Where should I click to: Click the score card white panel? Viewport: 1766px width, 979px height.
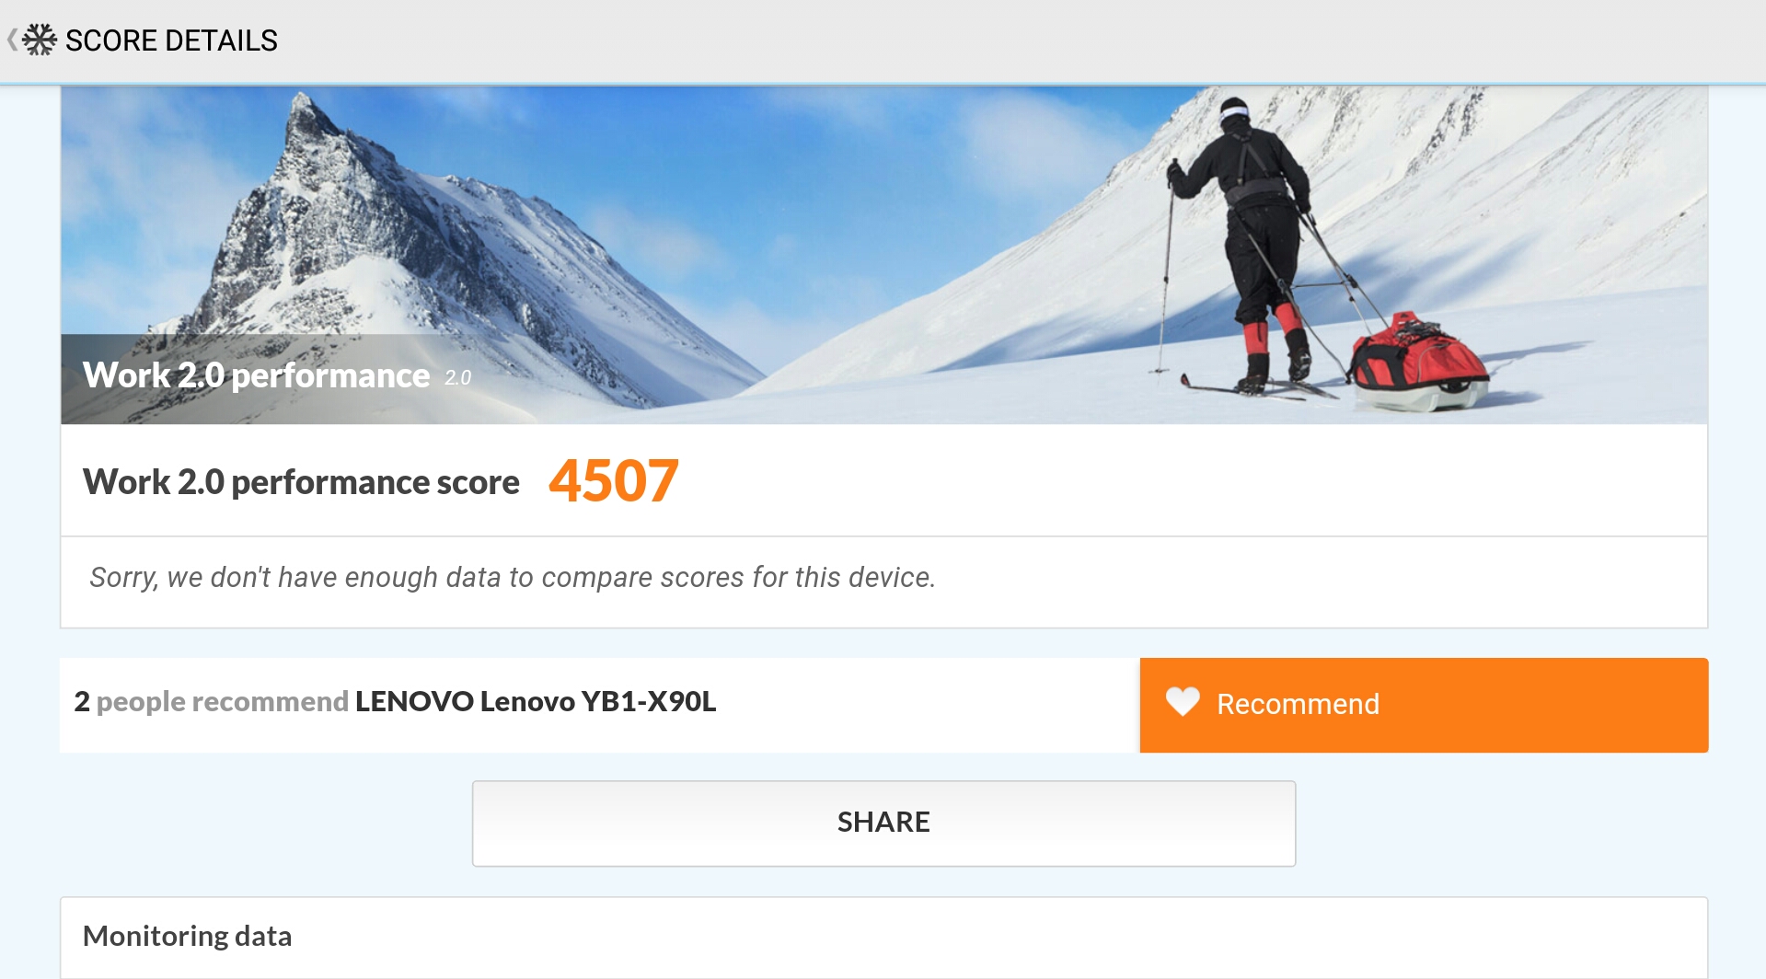883,526
